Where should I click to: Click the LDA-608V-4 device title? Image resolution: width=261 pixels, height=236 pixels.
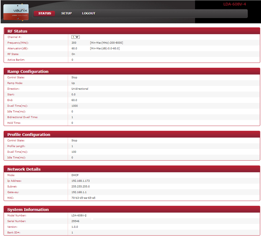[x=234, y=4]
